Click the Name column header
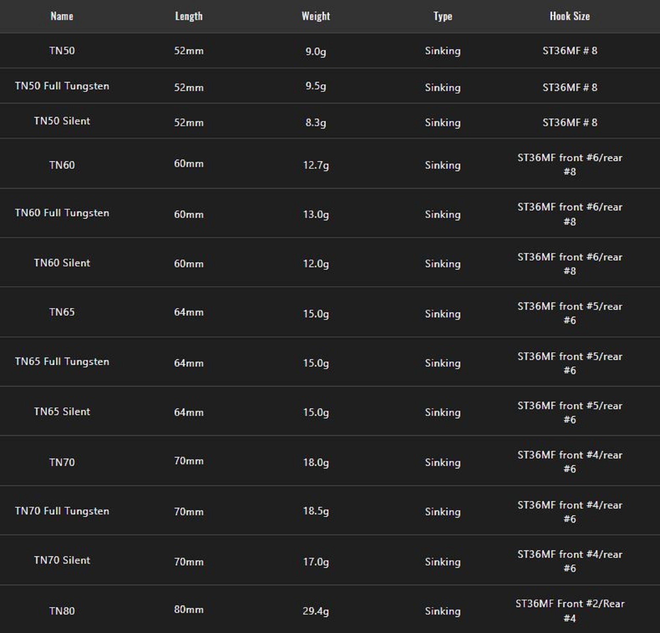The image size is (660, 633). 62,16
